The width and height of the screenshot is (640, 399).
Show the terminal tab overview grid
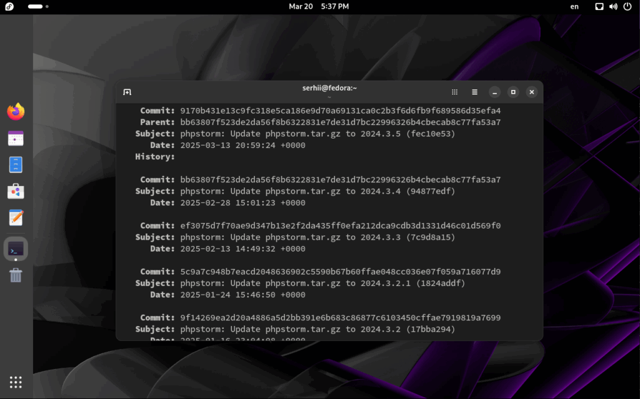point(455,92)
